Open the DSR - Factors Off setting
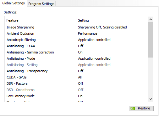The width and height of the screenshot is (159, 116). [x=80, y=83]
